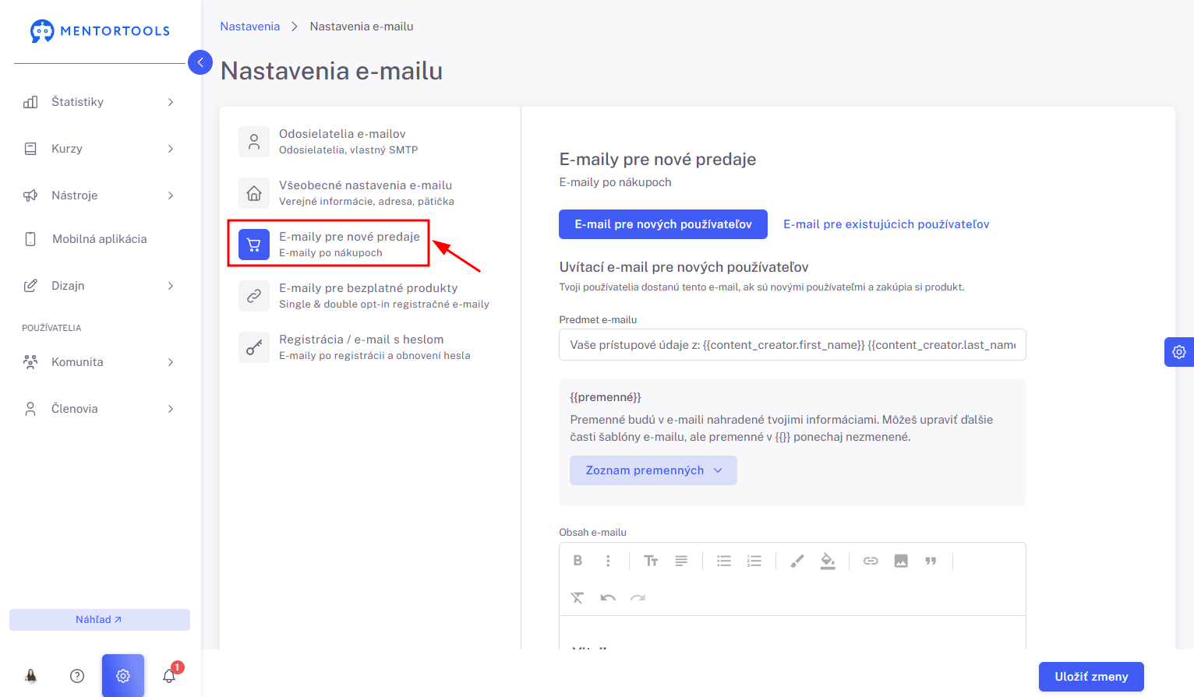Apply numbered list formatting
The height and width of the screenshot is (697, 1194).
pos(754,561)
